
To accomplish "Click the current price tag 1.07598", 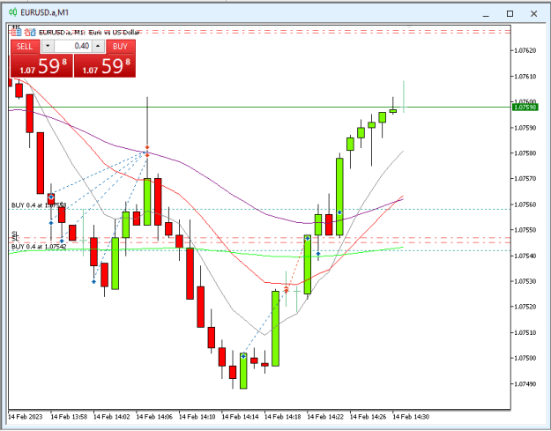I will 525,108.
